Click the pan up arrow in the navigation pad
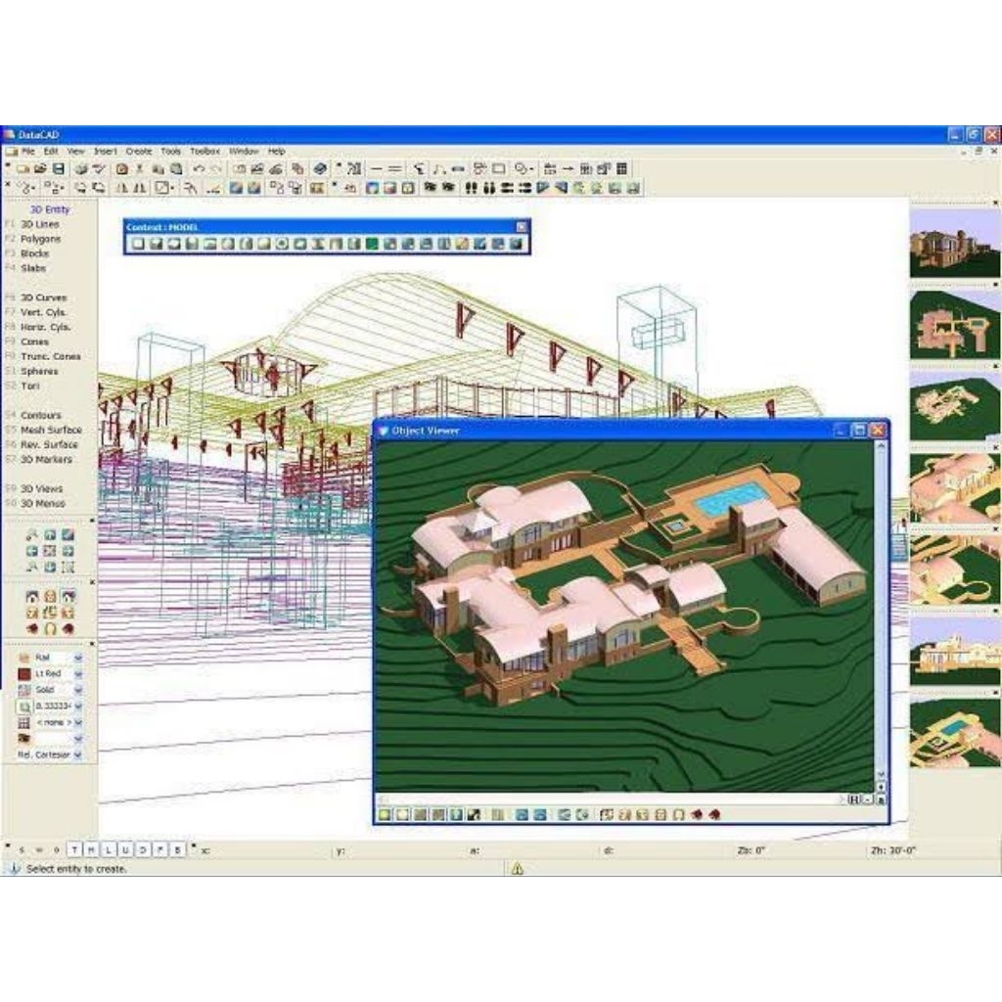Viewport: 1002px width, 1002px height. [50, 535]
